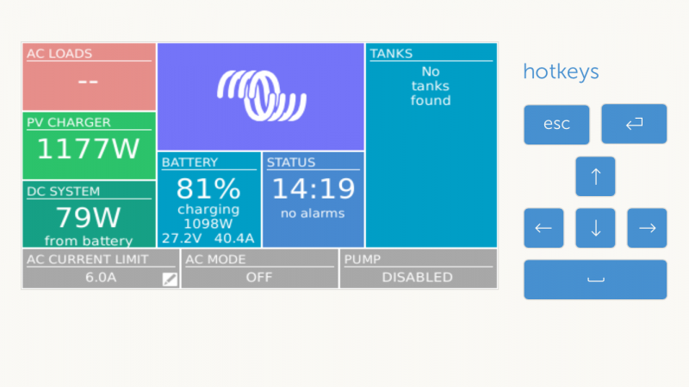Open the BATTERY 81% charging tile
Screen dimensions: 689x387
point(209,200)
